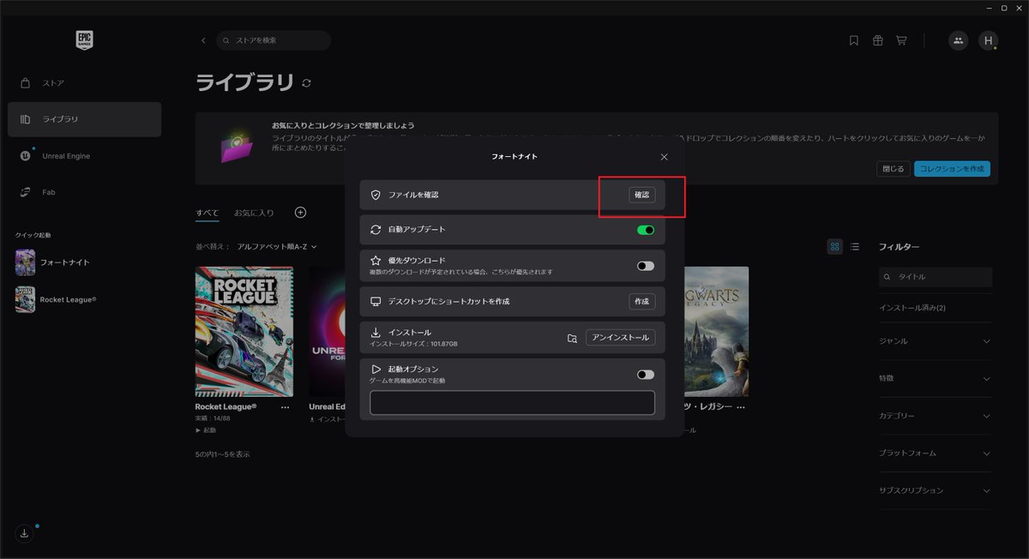
Task: Open the Rocket League cover art
Action: click(x=244, y=331)
